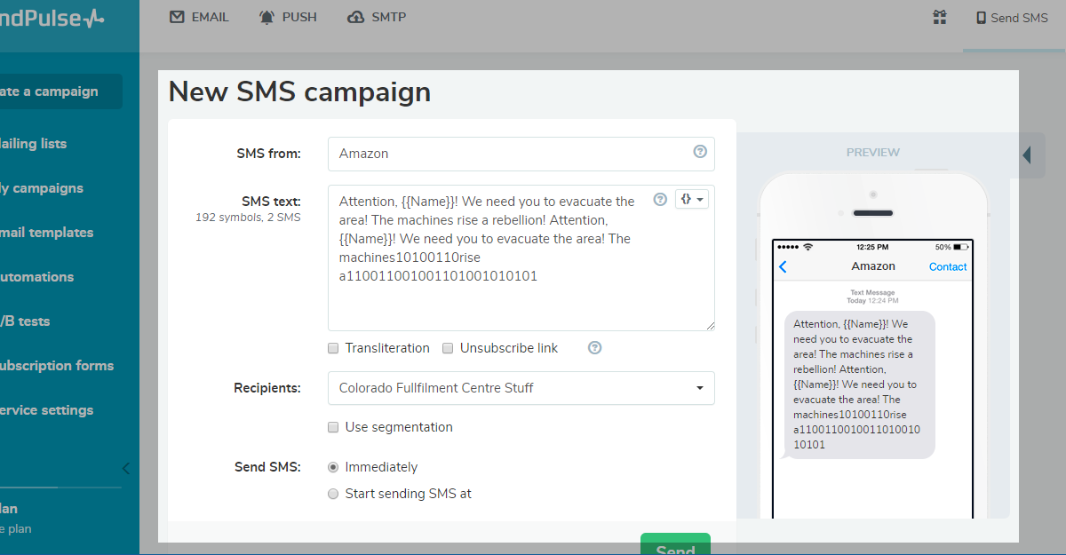Open the Recipients mailing list dropdown
This screenshot has height=555, width=1066.
click(521, 388)
